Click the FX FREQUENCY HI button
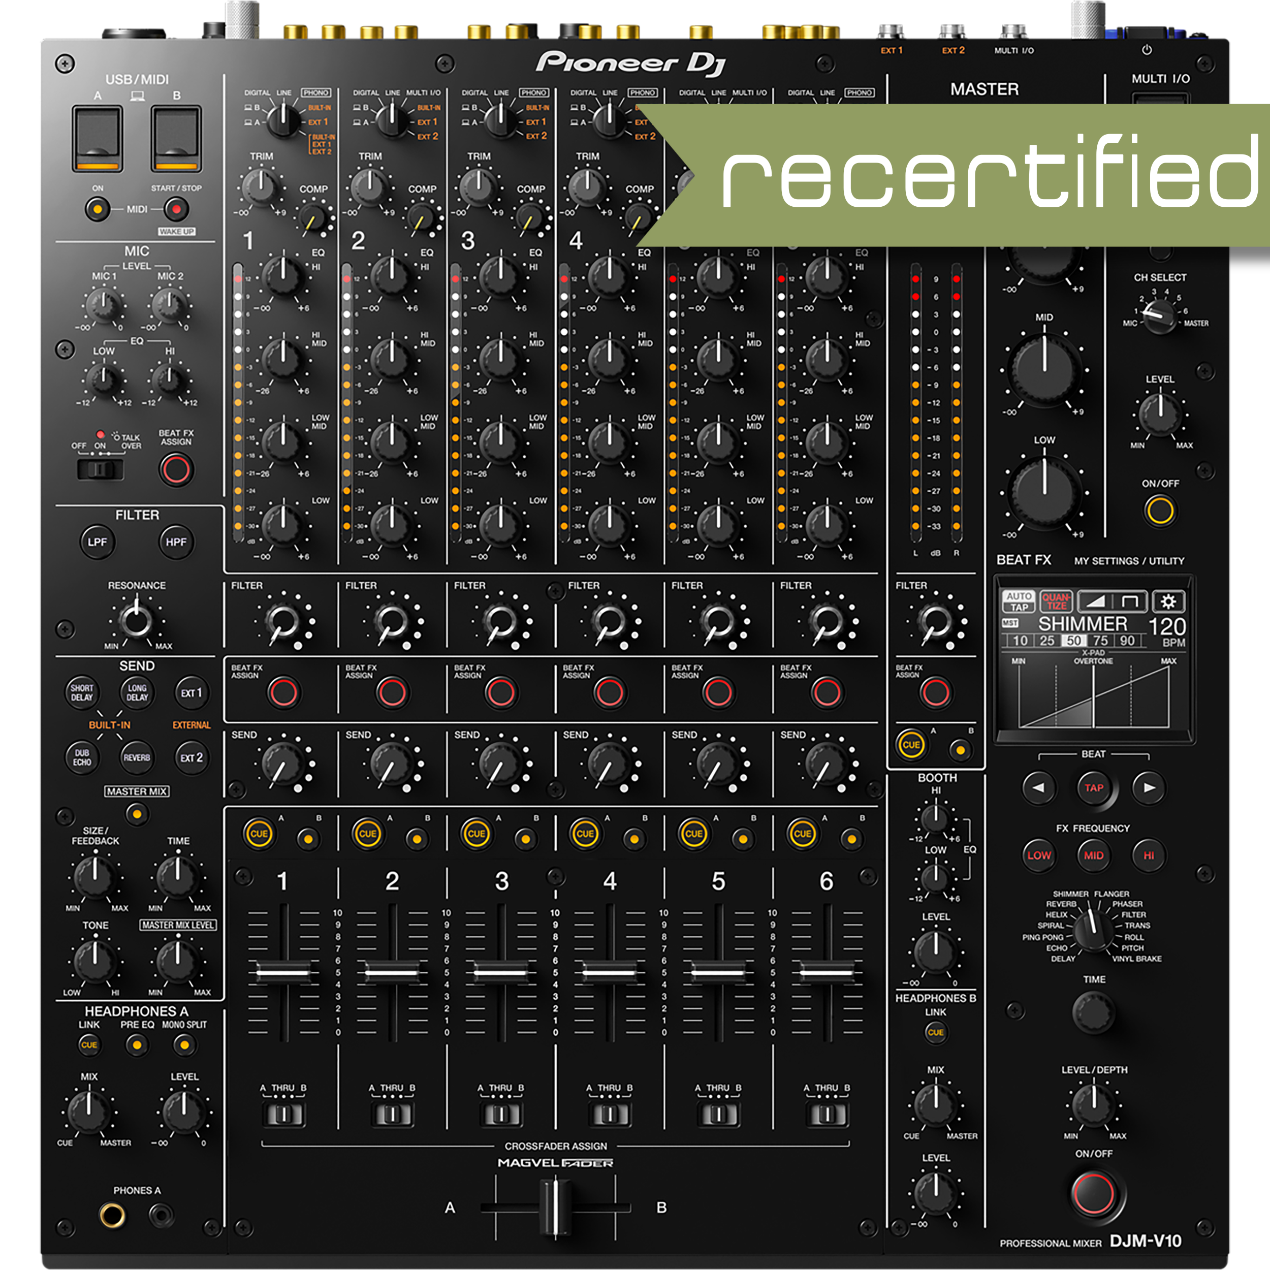Viewport: 1270px width, 1270px height. tap(1149, 855)
